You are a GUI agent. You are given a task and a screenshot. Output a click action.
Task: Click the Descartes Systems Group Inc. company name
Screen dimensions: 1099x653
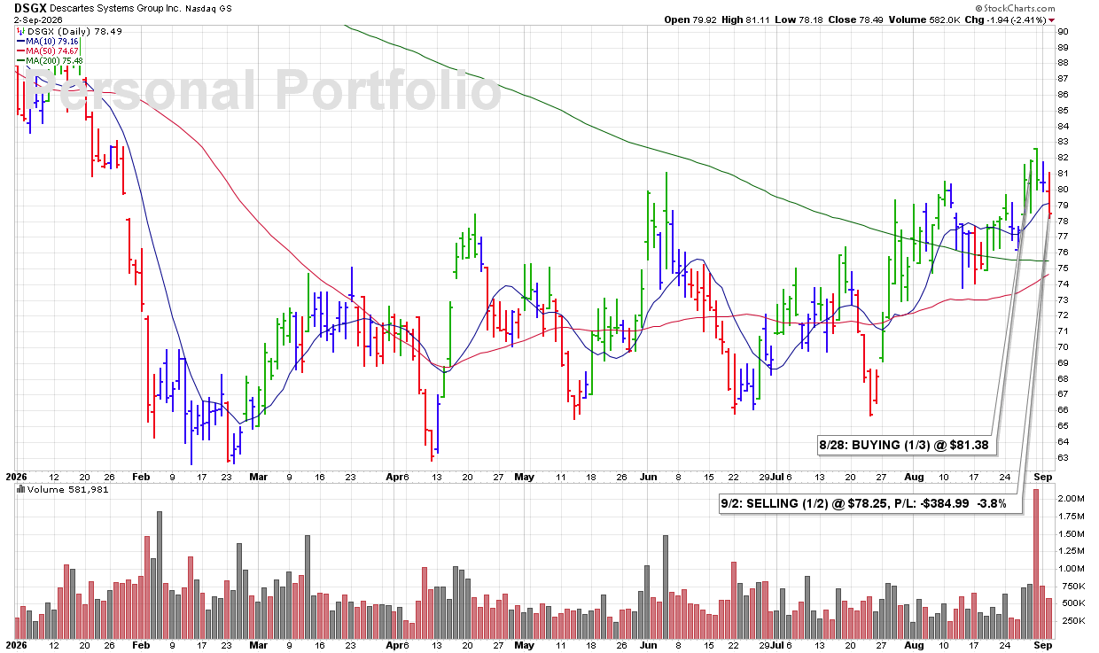tap(114, 7)
